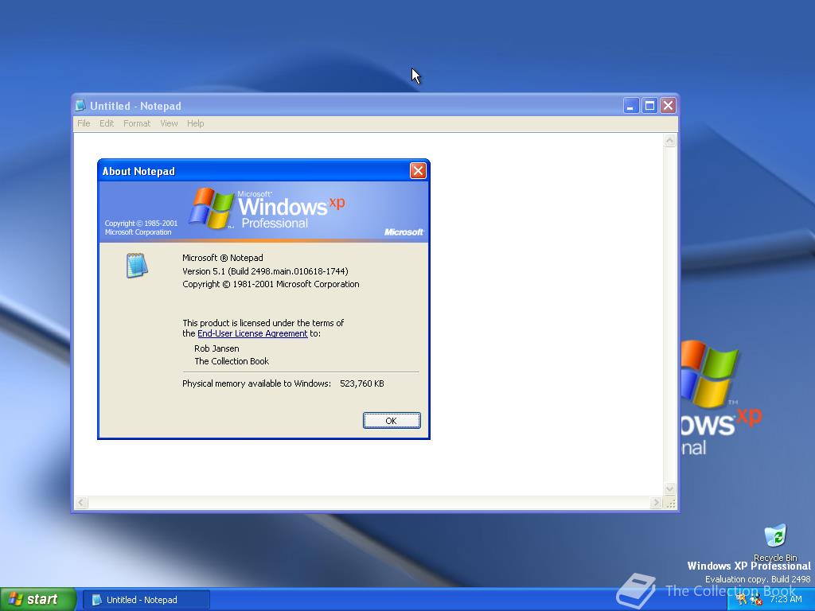Viewport: 815px width, 611px height.
Task: Click the text The Collection Book in dialog
Action: click(232, 361)
